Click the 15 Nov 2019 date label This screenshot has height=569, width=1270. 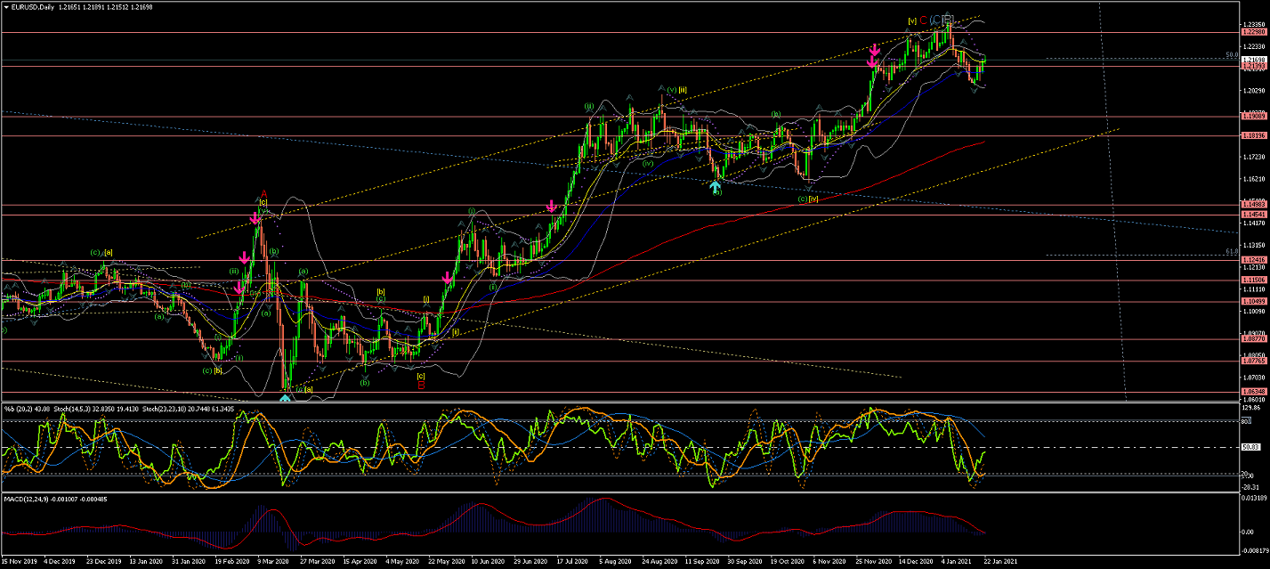point(18,562)
